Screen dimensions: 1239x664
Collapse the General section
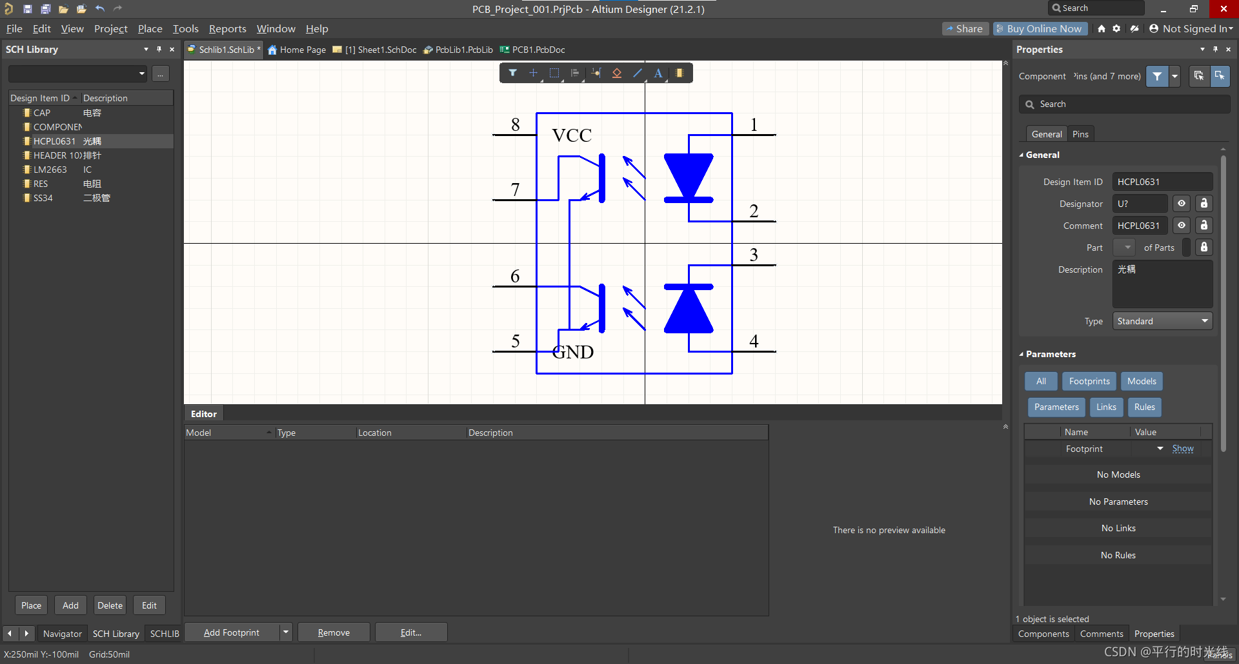(1022, 155)
